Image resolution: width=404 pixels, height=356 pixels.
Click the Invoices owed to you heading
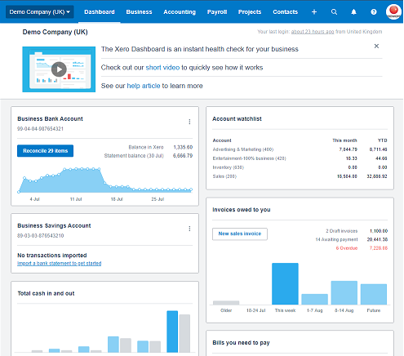pyautogui.click(x=242, y=210)
